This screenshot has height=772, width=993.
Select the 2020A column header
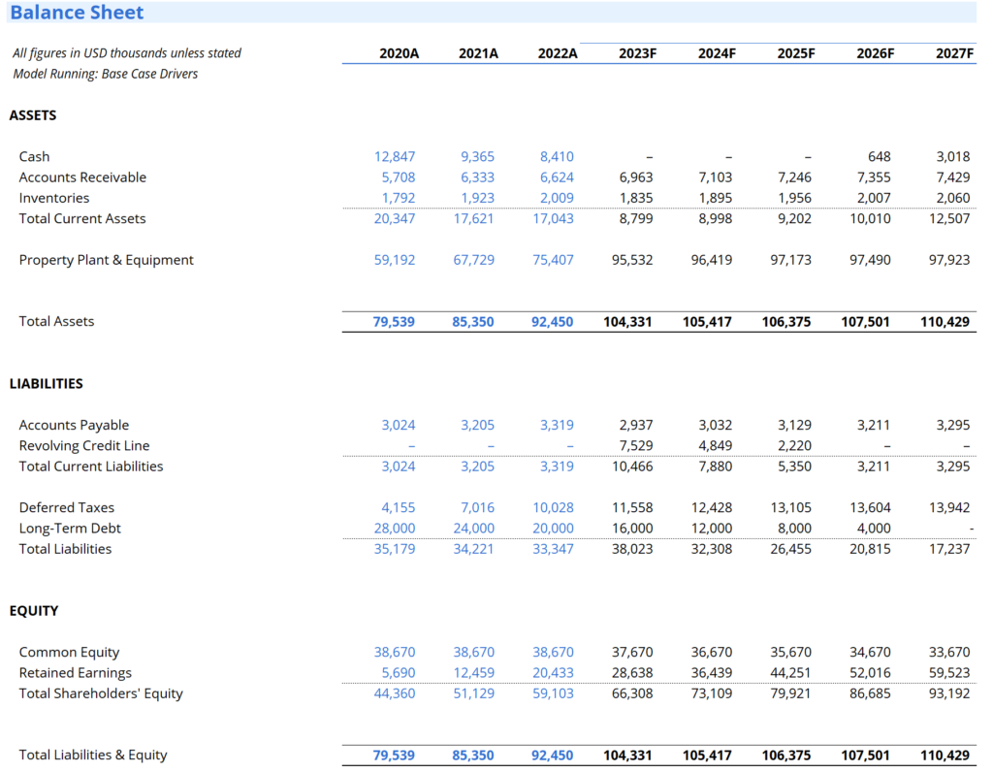(399, 53)
